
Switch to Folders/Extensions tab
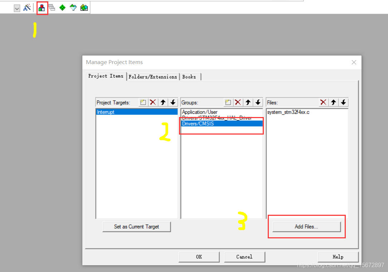click(153, 77)
